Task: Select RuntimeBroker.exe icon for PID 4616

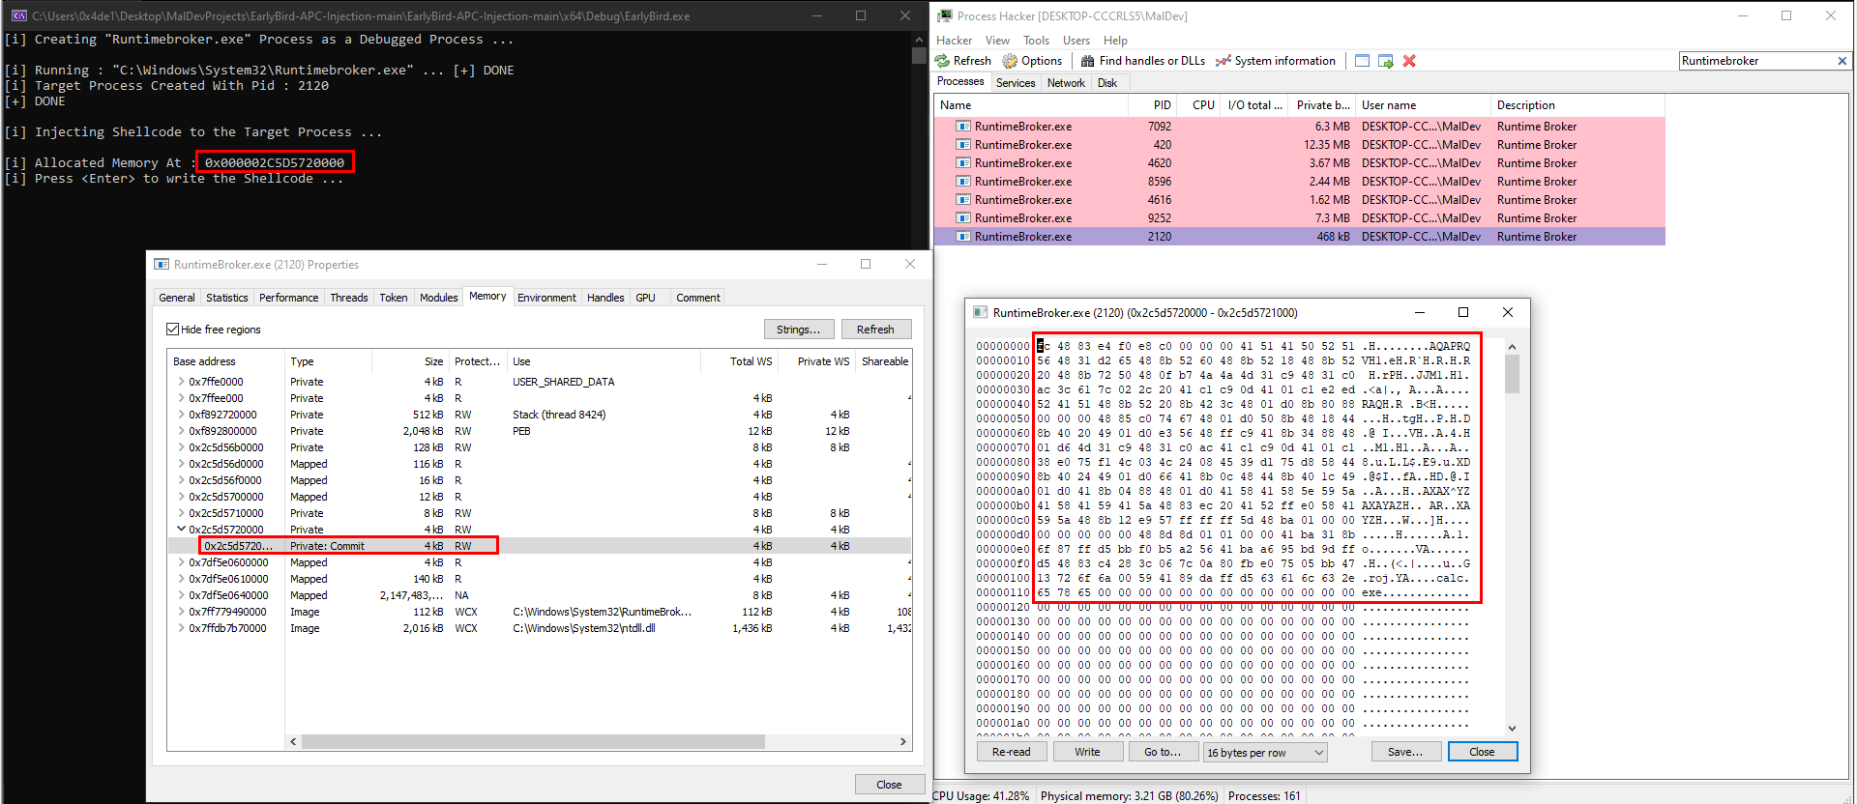Action: pos(963,200)
